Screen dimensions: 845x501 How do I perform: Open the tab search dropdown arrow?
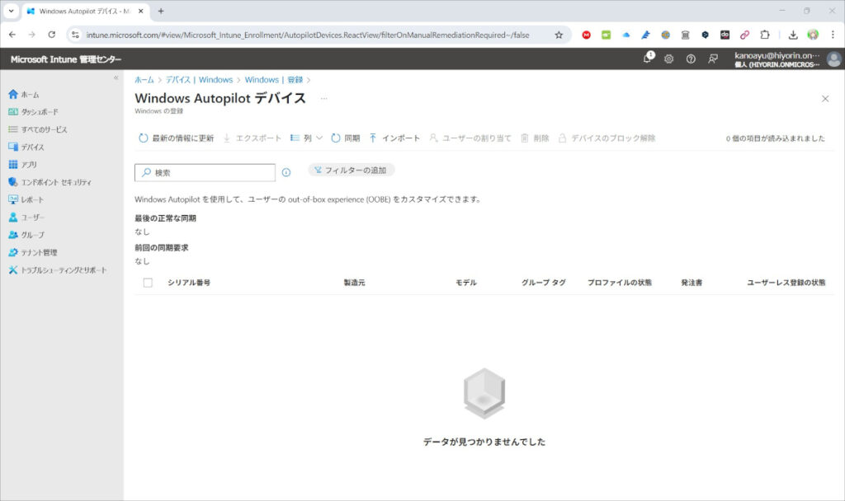coord(11,11)
